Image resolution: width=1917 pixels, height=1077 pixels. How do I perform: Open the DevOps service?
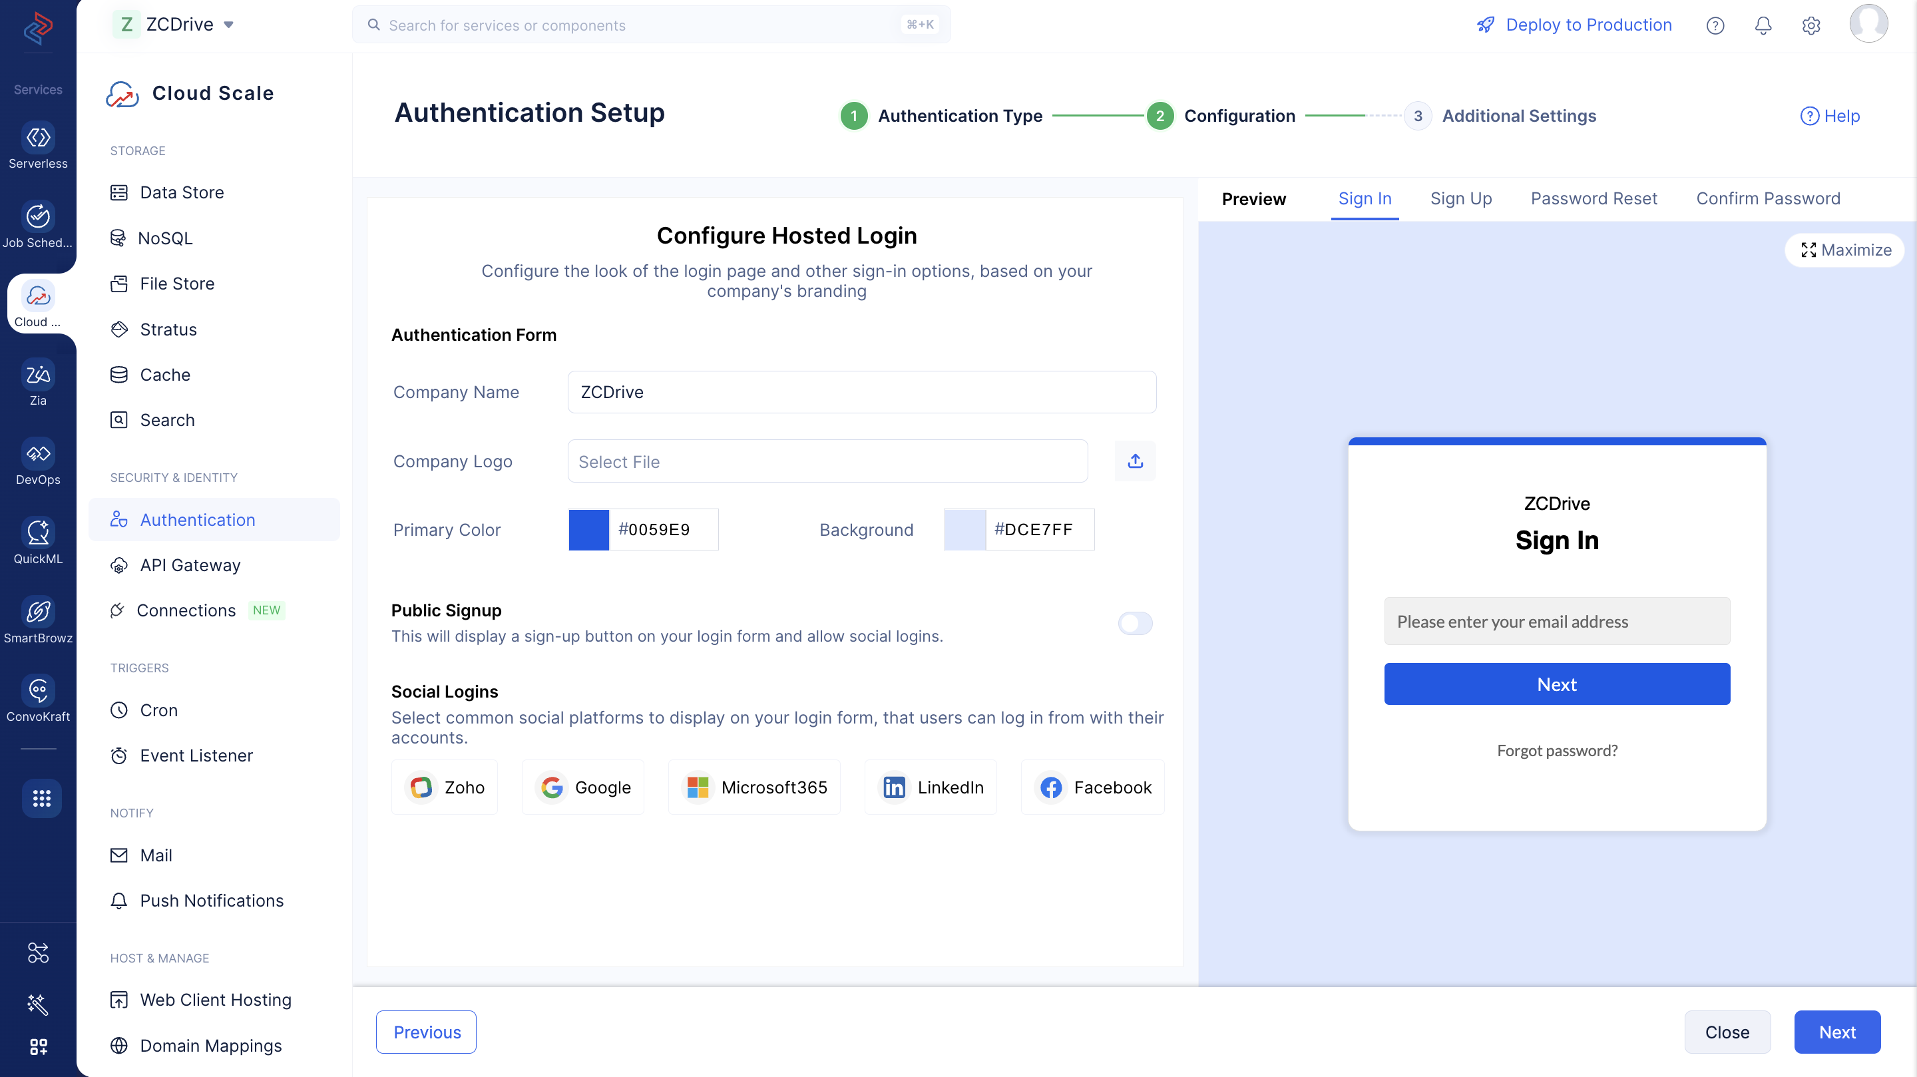[x=38, y=462]
